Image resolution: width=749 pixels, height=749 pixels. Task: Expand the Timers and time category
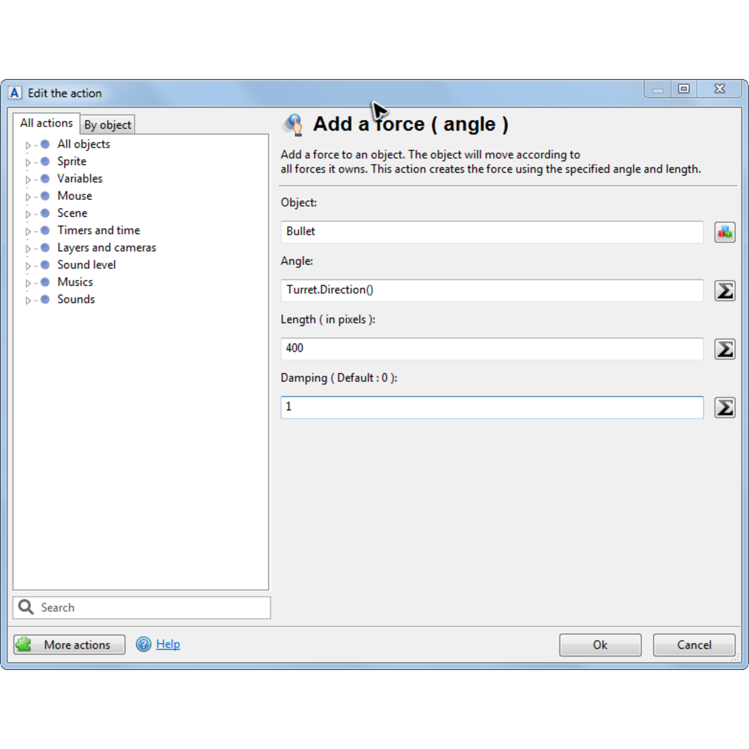tap(28, 230)
